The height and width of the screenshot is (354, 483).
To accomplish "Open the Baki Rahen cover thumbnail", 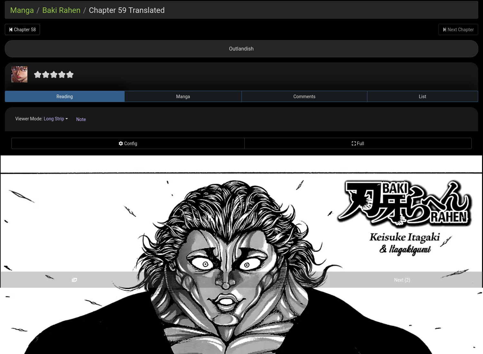I will click(19, 74).
